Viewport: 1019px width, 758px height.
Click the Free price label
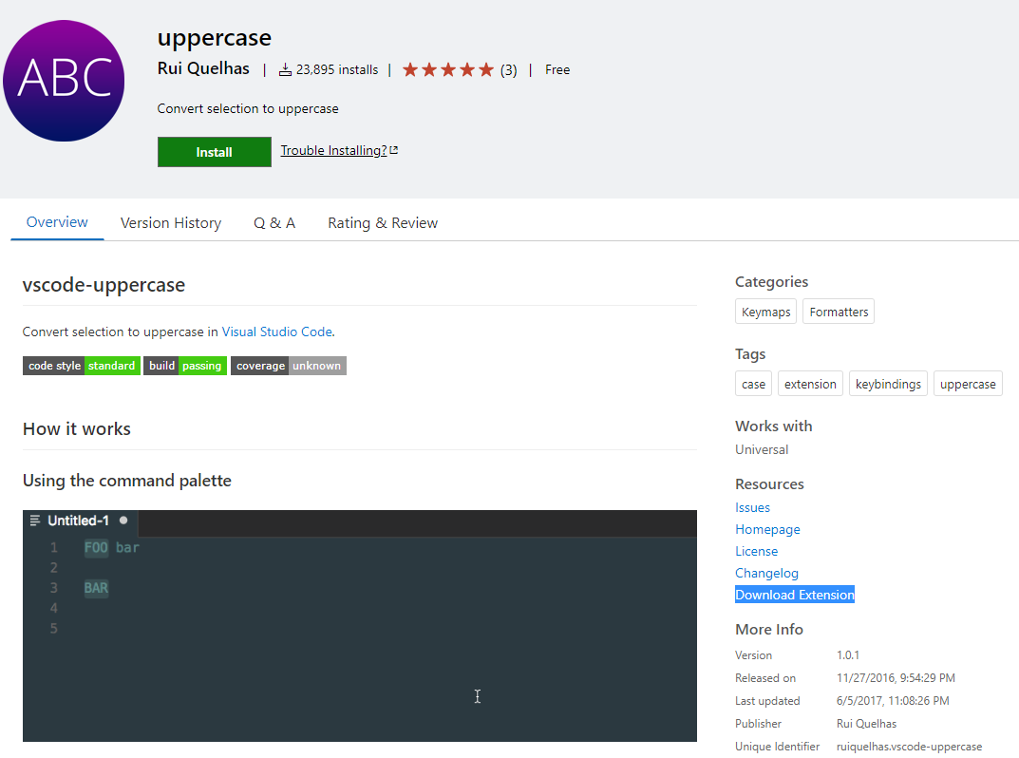557,69
